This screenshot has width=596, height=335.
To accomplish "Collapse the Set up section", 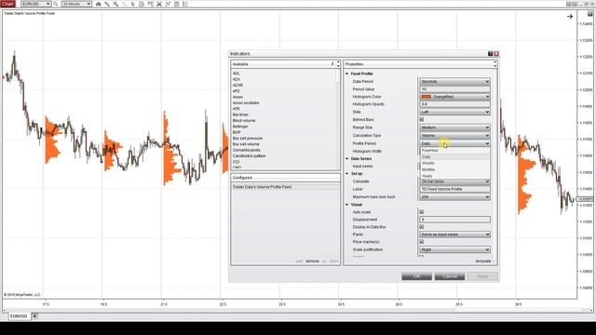I will (347, 174).
